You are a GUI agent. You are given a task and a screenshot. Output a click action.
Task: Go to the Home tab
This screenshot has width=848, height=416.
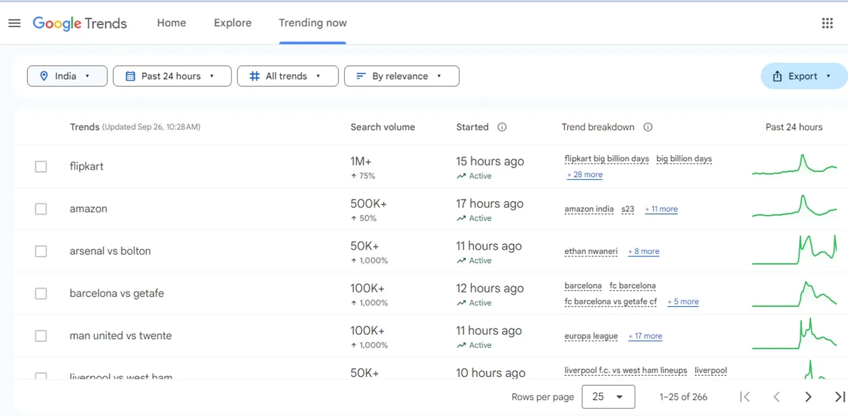171,23
